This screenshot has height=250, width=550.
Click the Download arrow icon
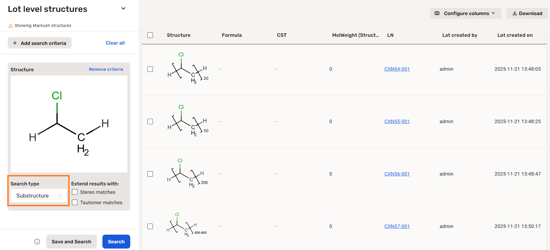515,13
